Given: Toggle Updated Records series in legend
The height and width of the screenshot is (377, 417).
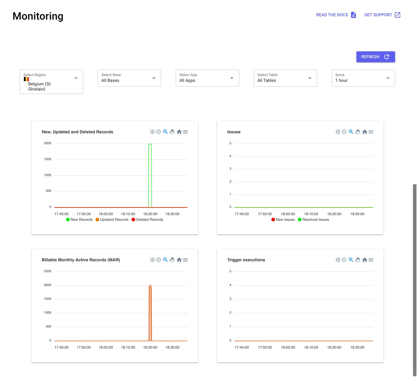Looking at the screenshot, I should pos(112,220).
